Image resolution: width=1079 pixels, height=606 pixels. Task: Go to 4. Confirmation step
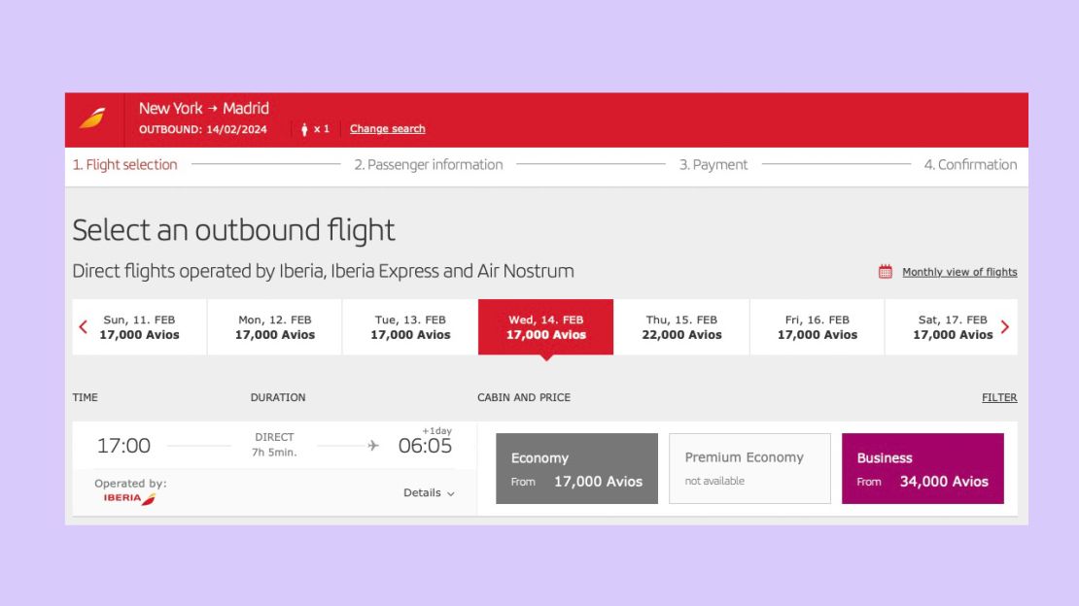pos(970,164)
